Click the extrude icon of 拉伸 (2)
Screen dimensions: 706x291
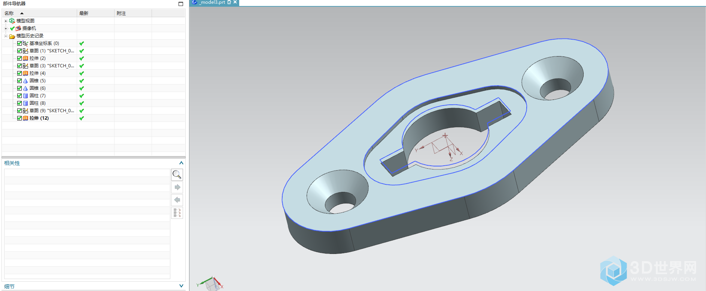(25, 58)
